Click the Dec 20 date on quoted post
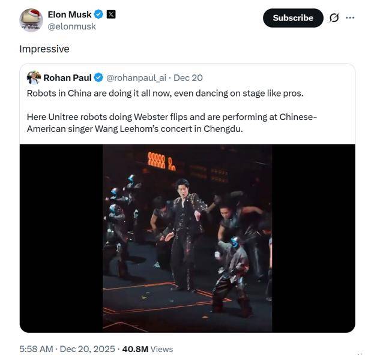The height and width of the screenshot is (355, 377). point(188,77)
